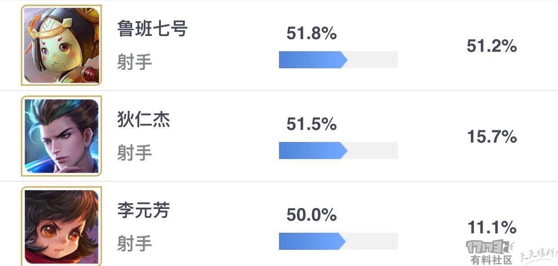This screenshot has height=266, width=558.
Task: Click 射手 role label under 狄仁杰
Action: (x=134, y=153)
